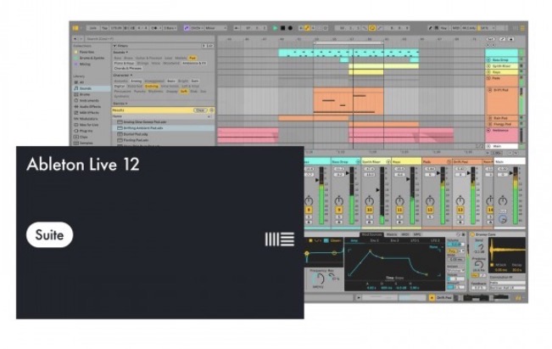Toggle the yellow Loop switch icon
The height and width of the screenshot is (349, 552).
[371, 28]
